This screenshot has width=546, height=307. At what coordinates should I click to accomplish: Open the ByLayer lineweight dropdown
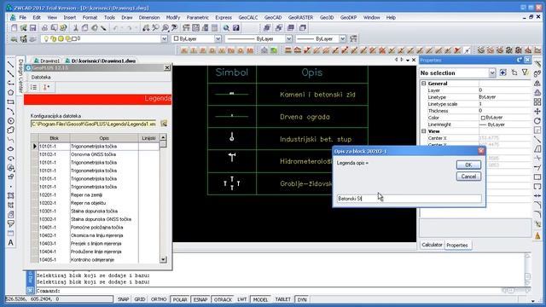tap(343, 39)
